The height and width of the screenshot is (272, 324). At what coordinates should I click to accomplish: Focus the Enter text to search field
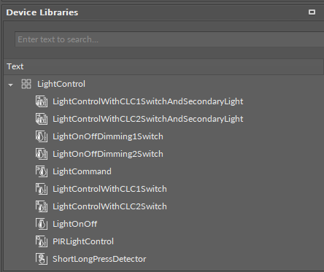click(169, 39)
